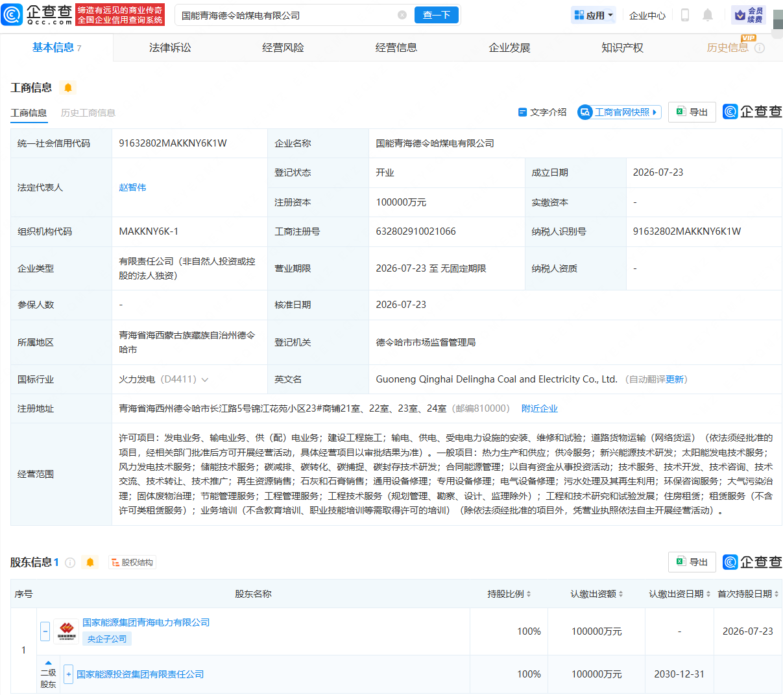Click the 登记状态 value 开业
Screen dimensions: 783x695
385,172
